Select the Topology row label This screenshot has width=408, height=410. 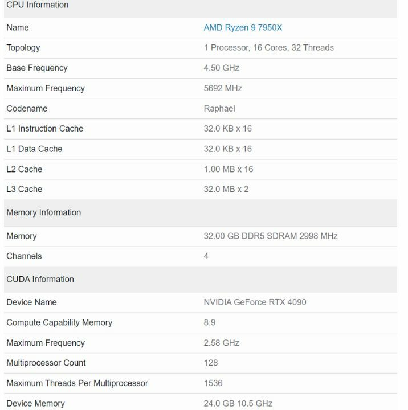(23, 48)
